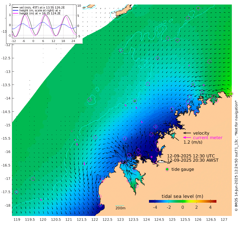Click the tide gauge circle near 119.6E, -17

[33, 179]
